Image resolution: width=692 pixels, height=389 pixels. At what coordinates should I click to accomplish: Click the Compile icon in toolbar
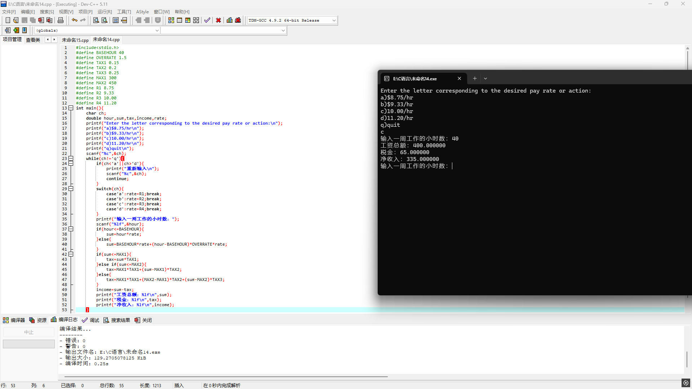coord(171,20)
